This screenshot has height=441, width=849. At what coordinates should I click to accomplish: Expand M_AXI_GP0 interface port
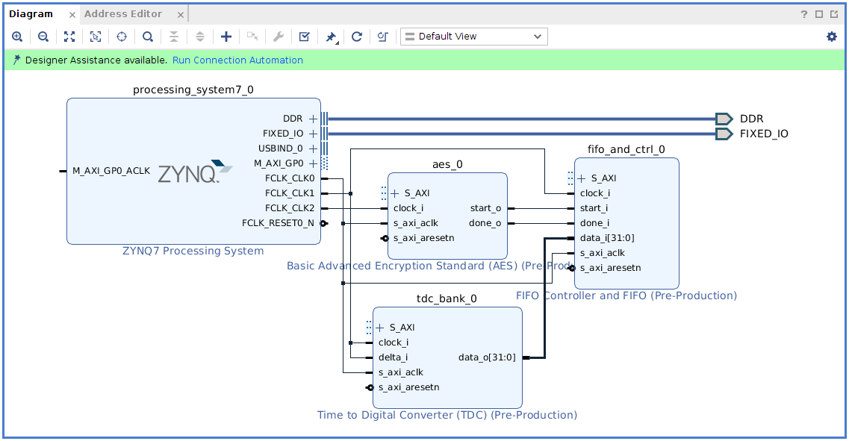pyautogui.click(x=314, y=163)
